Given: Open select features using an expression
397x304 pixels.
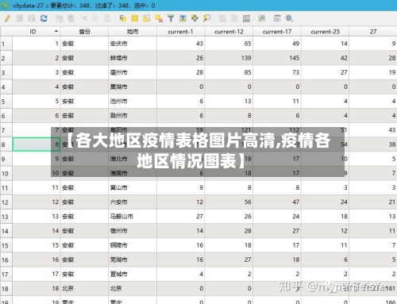Looking at the screenshot, I should 123,18.
